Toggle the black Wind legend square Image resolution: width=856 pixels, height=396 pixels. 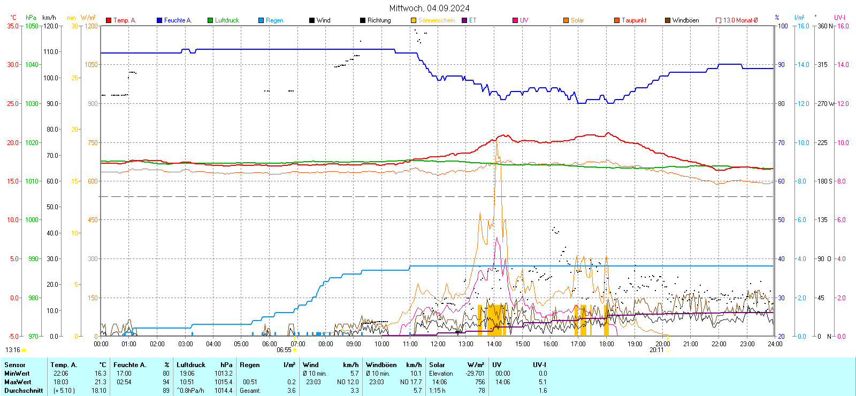pos(312,20)
